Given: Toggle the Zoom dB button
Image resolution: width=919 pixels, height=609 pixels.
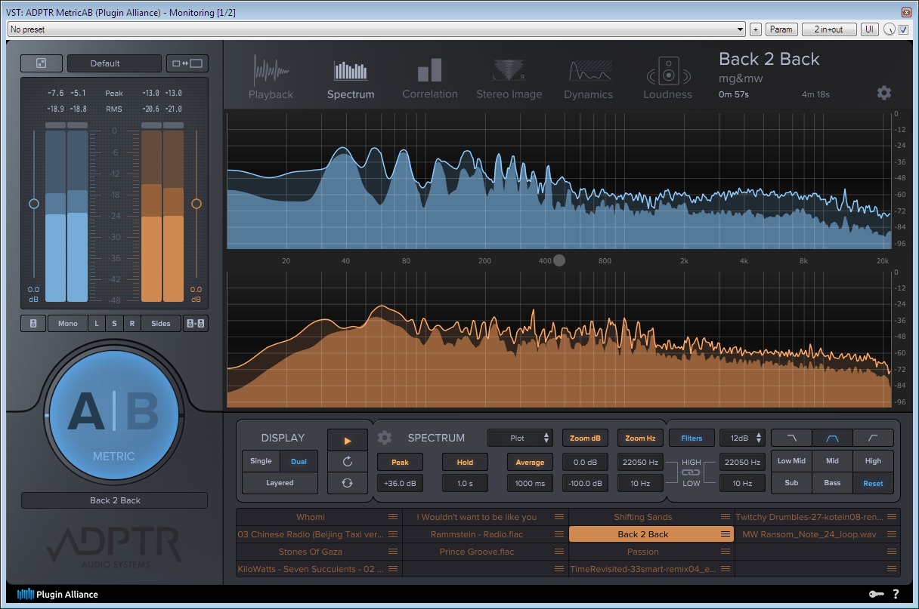Looking at the screenshot, I should tap(585, 438).
